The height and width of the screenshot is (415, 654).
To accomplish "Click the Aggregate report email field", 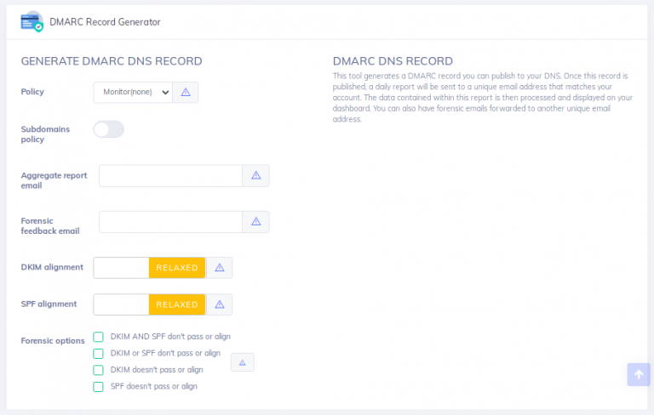I will pyautogui.click(x=170, y=175).
